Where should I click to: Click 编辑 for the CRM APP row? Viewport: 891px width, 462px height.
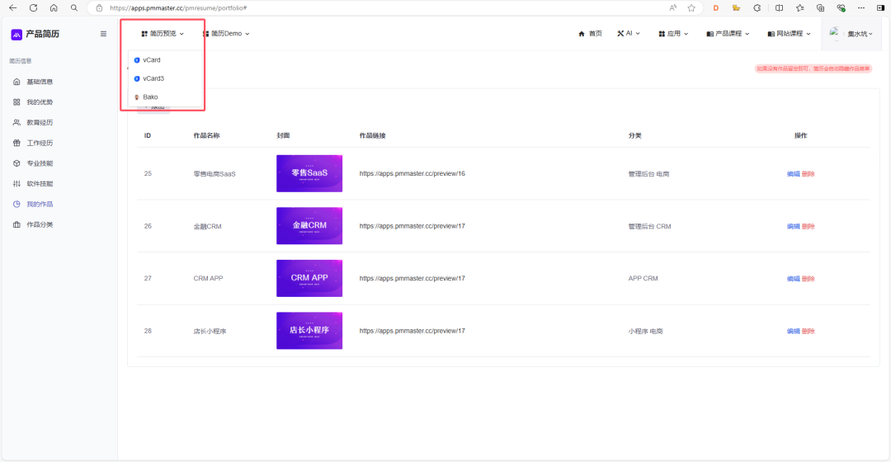pos(794,279)
